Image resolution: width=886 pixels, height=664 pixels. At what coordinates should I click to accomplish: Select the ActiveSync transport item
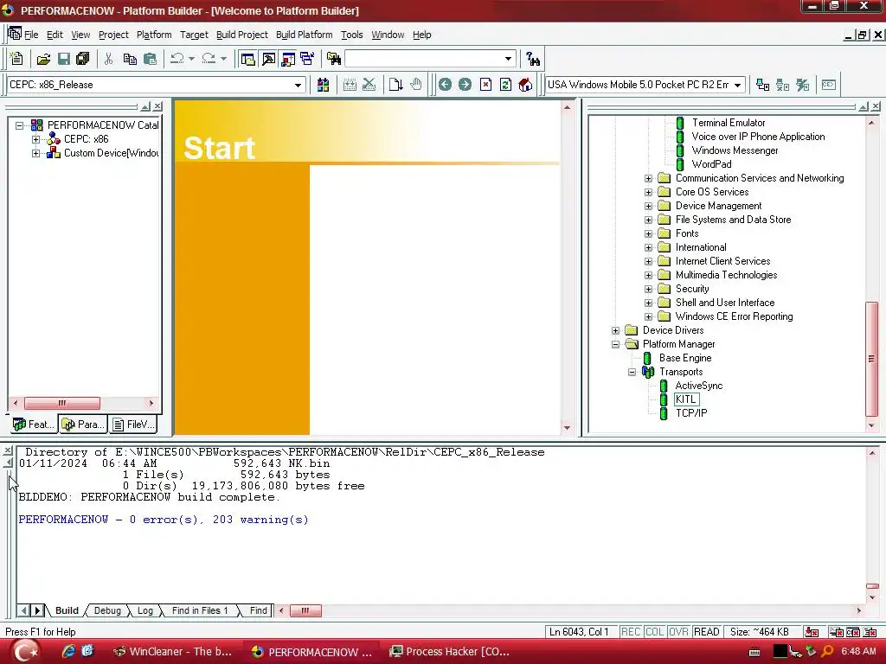(x=699, y=386)
